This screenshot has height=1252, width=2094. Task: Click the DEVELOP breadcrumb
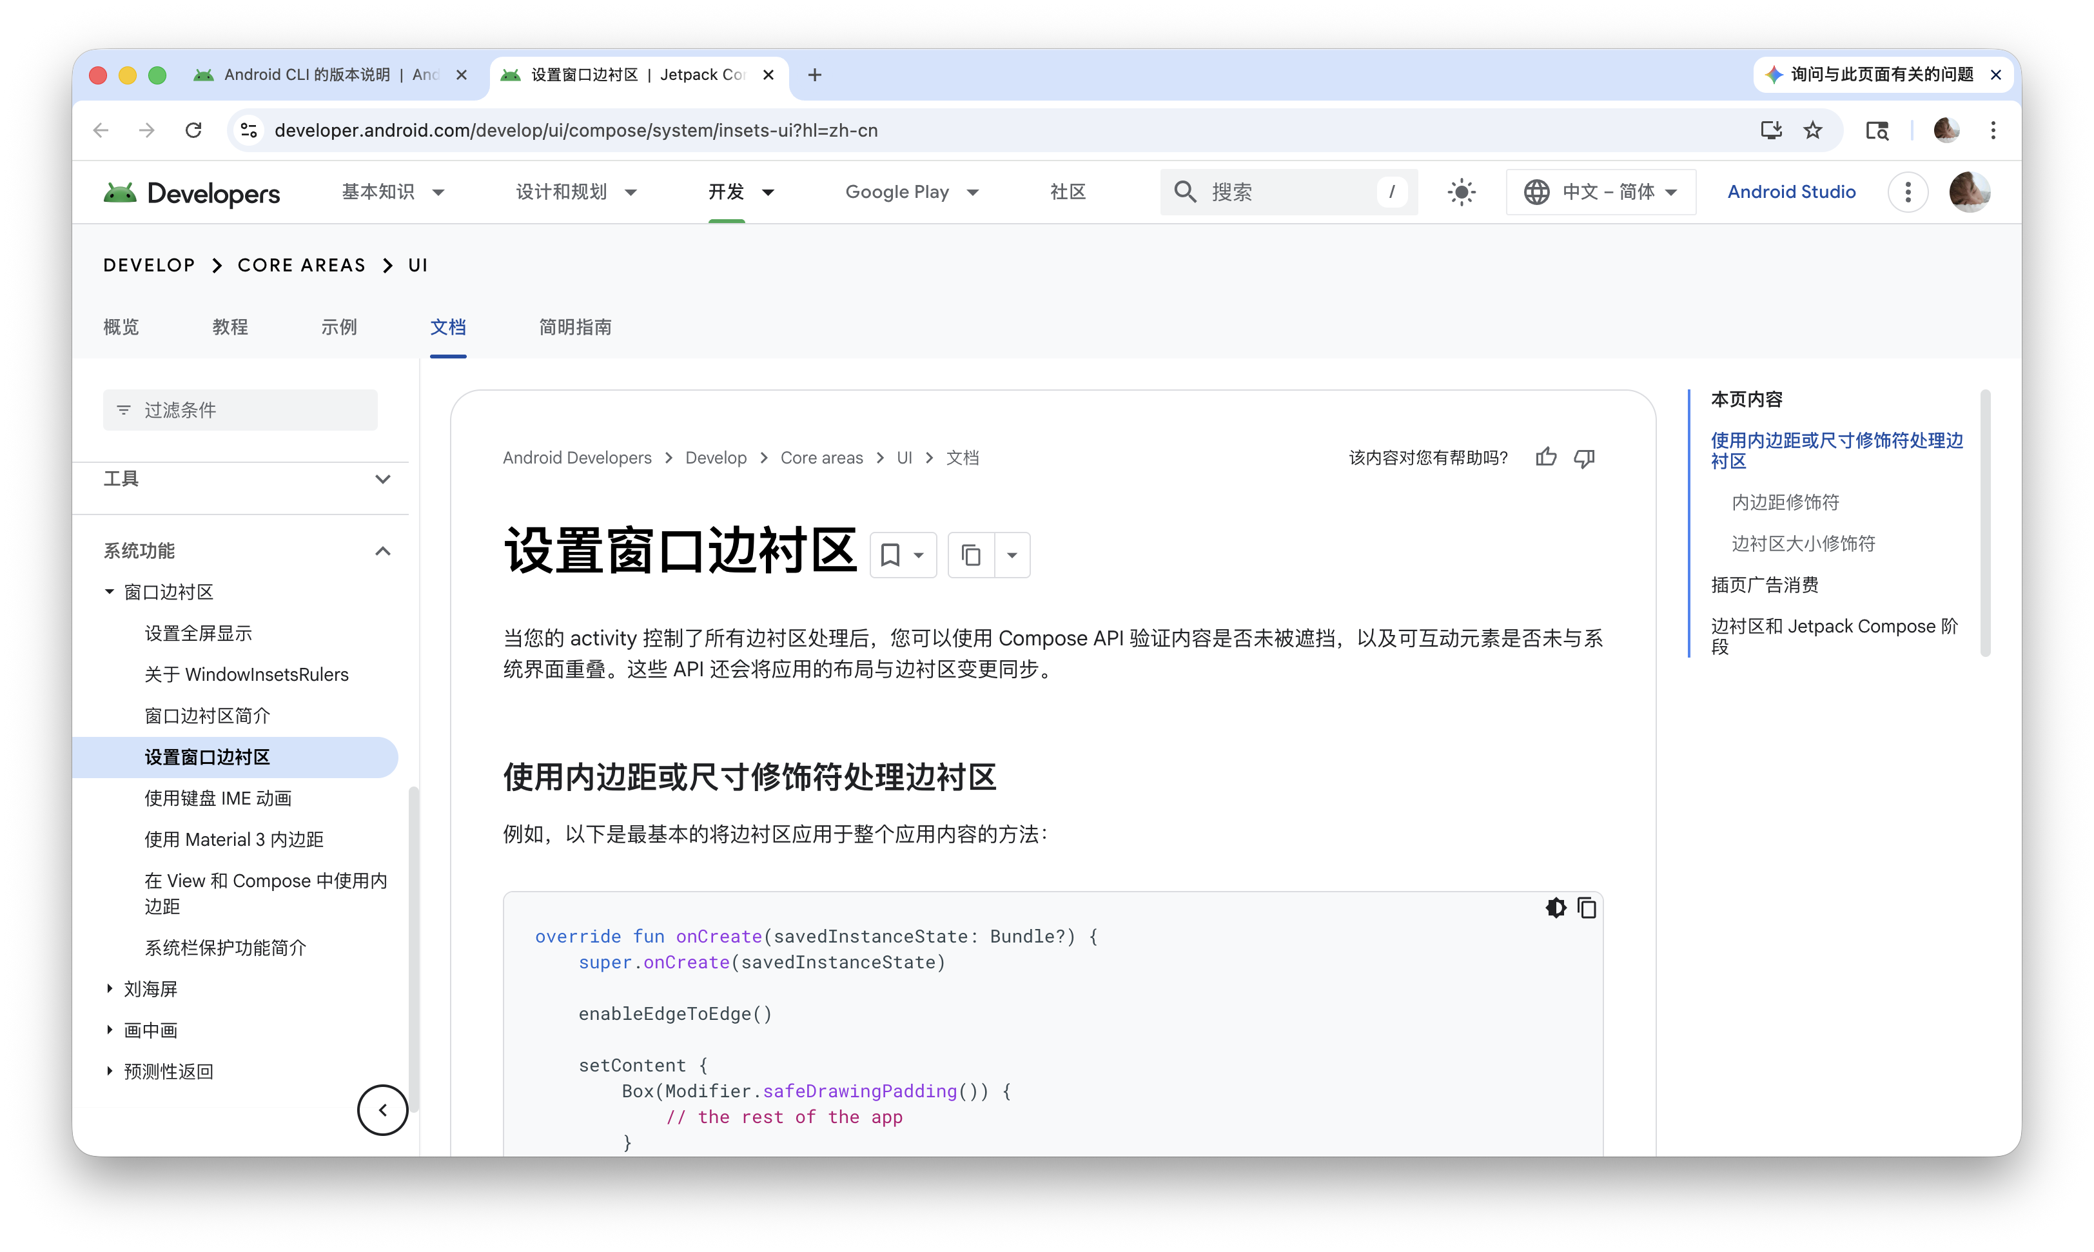pyautogui.click(x=148, y=265)
